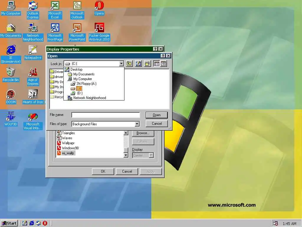Select Microsoft Outlook desktop shortcut
Viewport: 302px width, 227px height.
(77, 10)
